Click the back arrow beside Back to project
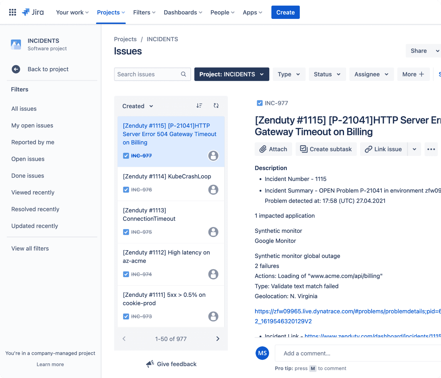The height and width of the screenshot is (378, 441). pos(16,69)
